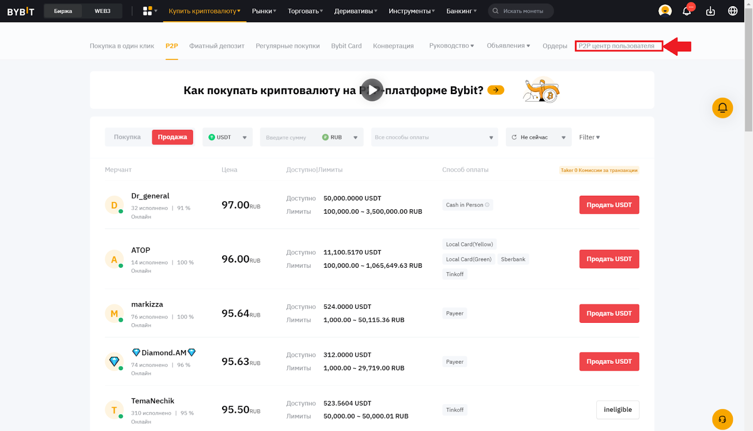Select the Продажа toggle
753x431 pixels.
point(172,137)
